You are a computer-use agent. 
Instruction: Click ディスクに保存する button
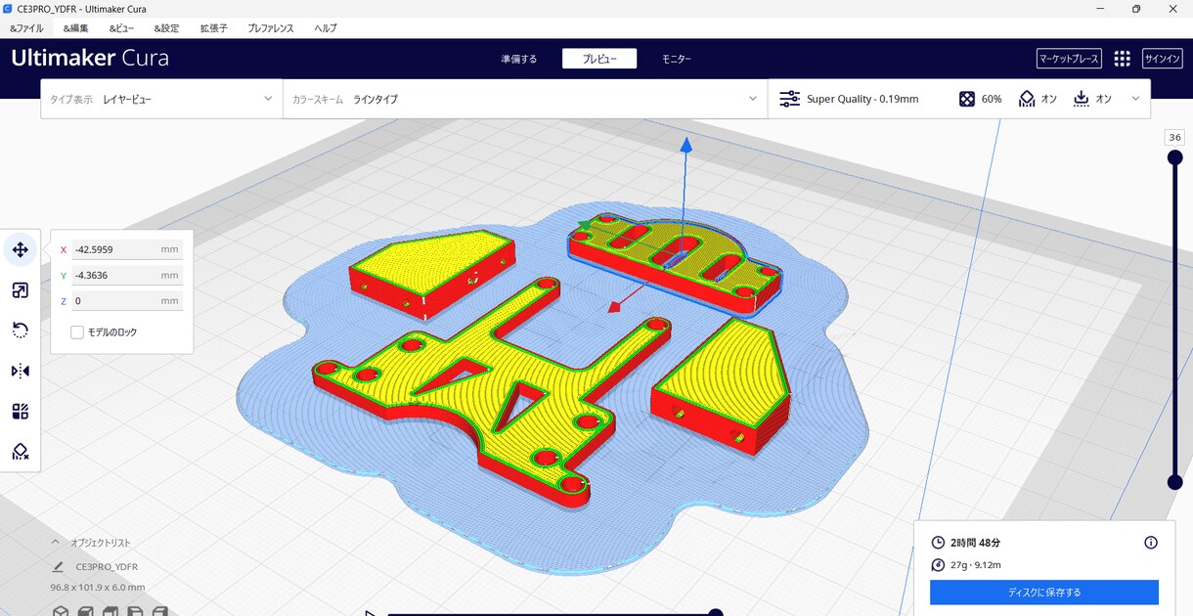click(1044, 593)
